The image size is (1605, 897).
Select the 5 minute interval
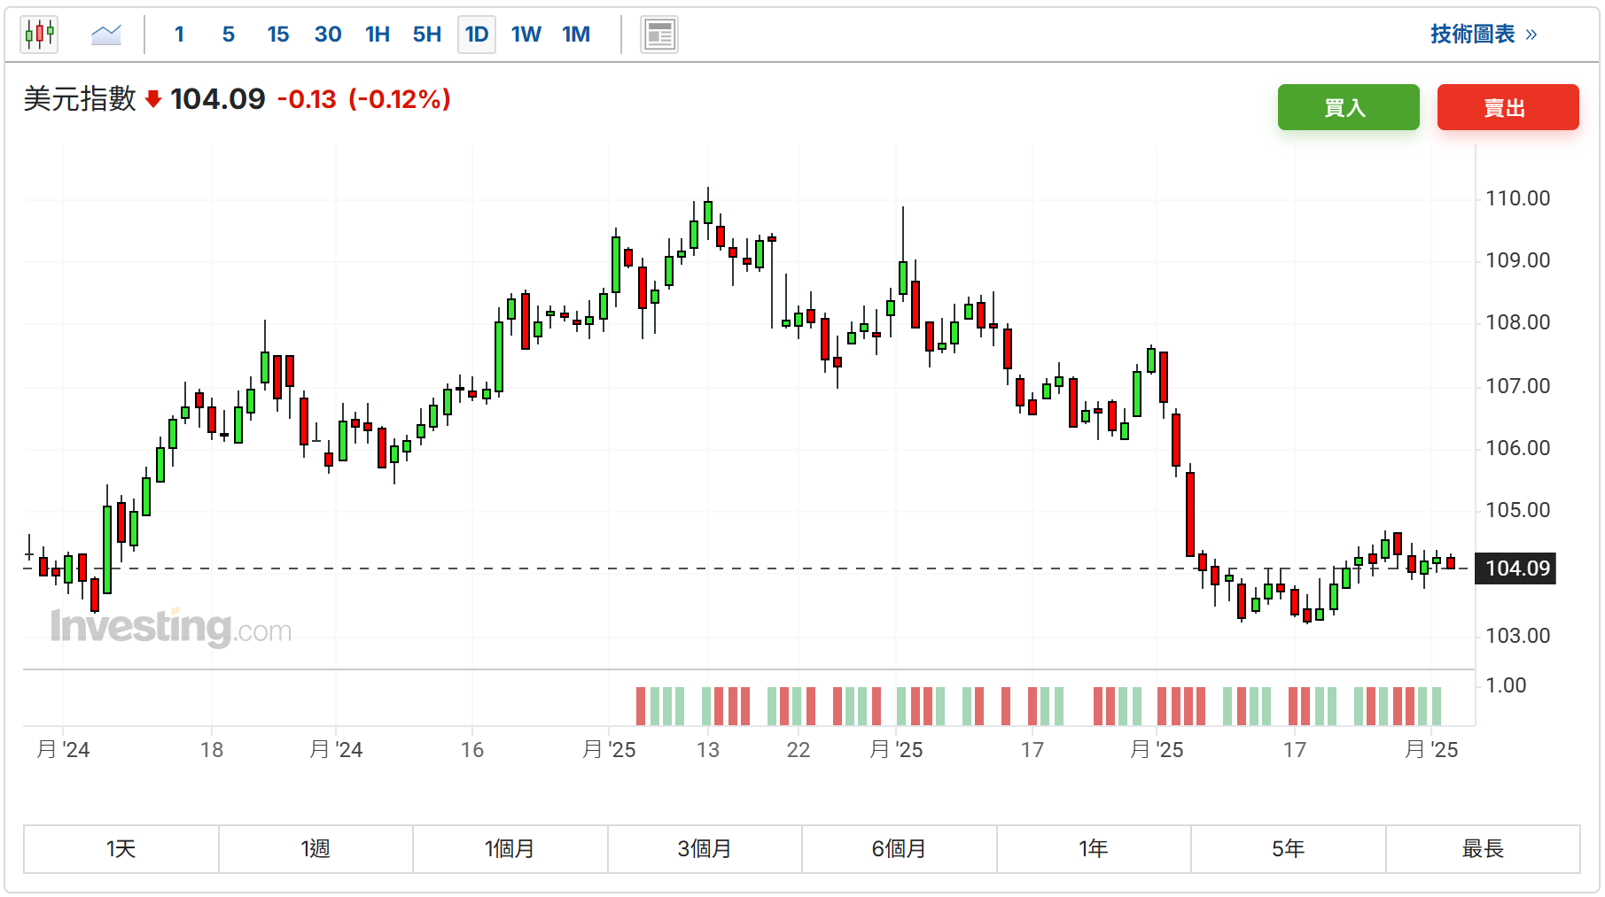click(229, 35)
